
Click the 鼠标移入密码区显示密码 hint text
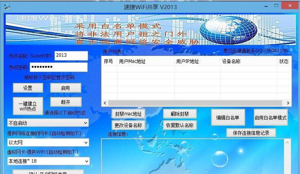coord(50,77)
